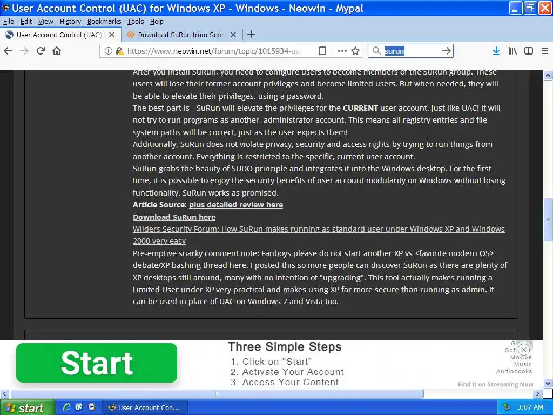553x415 pixels.
Task: Click the vertical scrollbar thumb
Action: click(x=548, y=220)
